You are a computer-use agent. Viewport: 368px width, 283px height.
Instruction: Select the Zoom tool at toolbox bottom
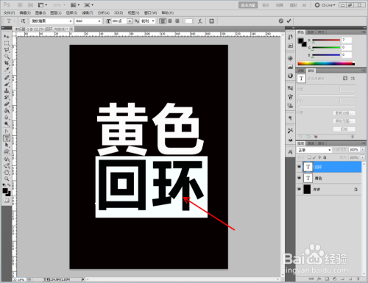click(7, 179)
